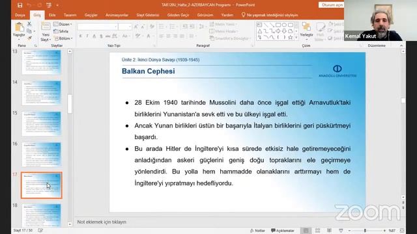Open the Dosya menu

click(x=20, y=15)
